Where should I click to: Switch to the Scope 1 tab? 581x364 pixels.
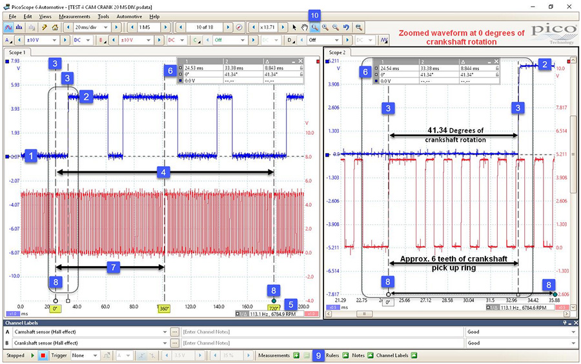click(17, 53)
